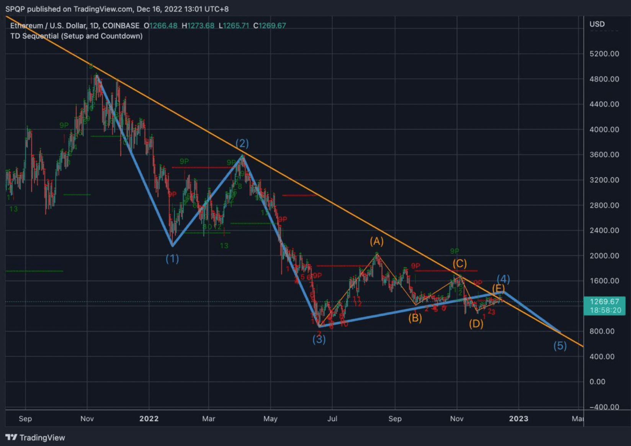
Task: Click the 4800.00 price axis label
Action: [x=604, y=79]
